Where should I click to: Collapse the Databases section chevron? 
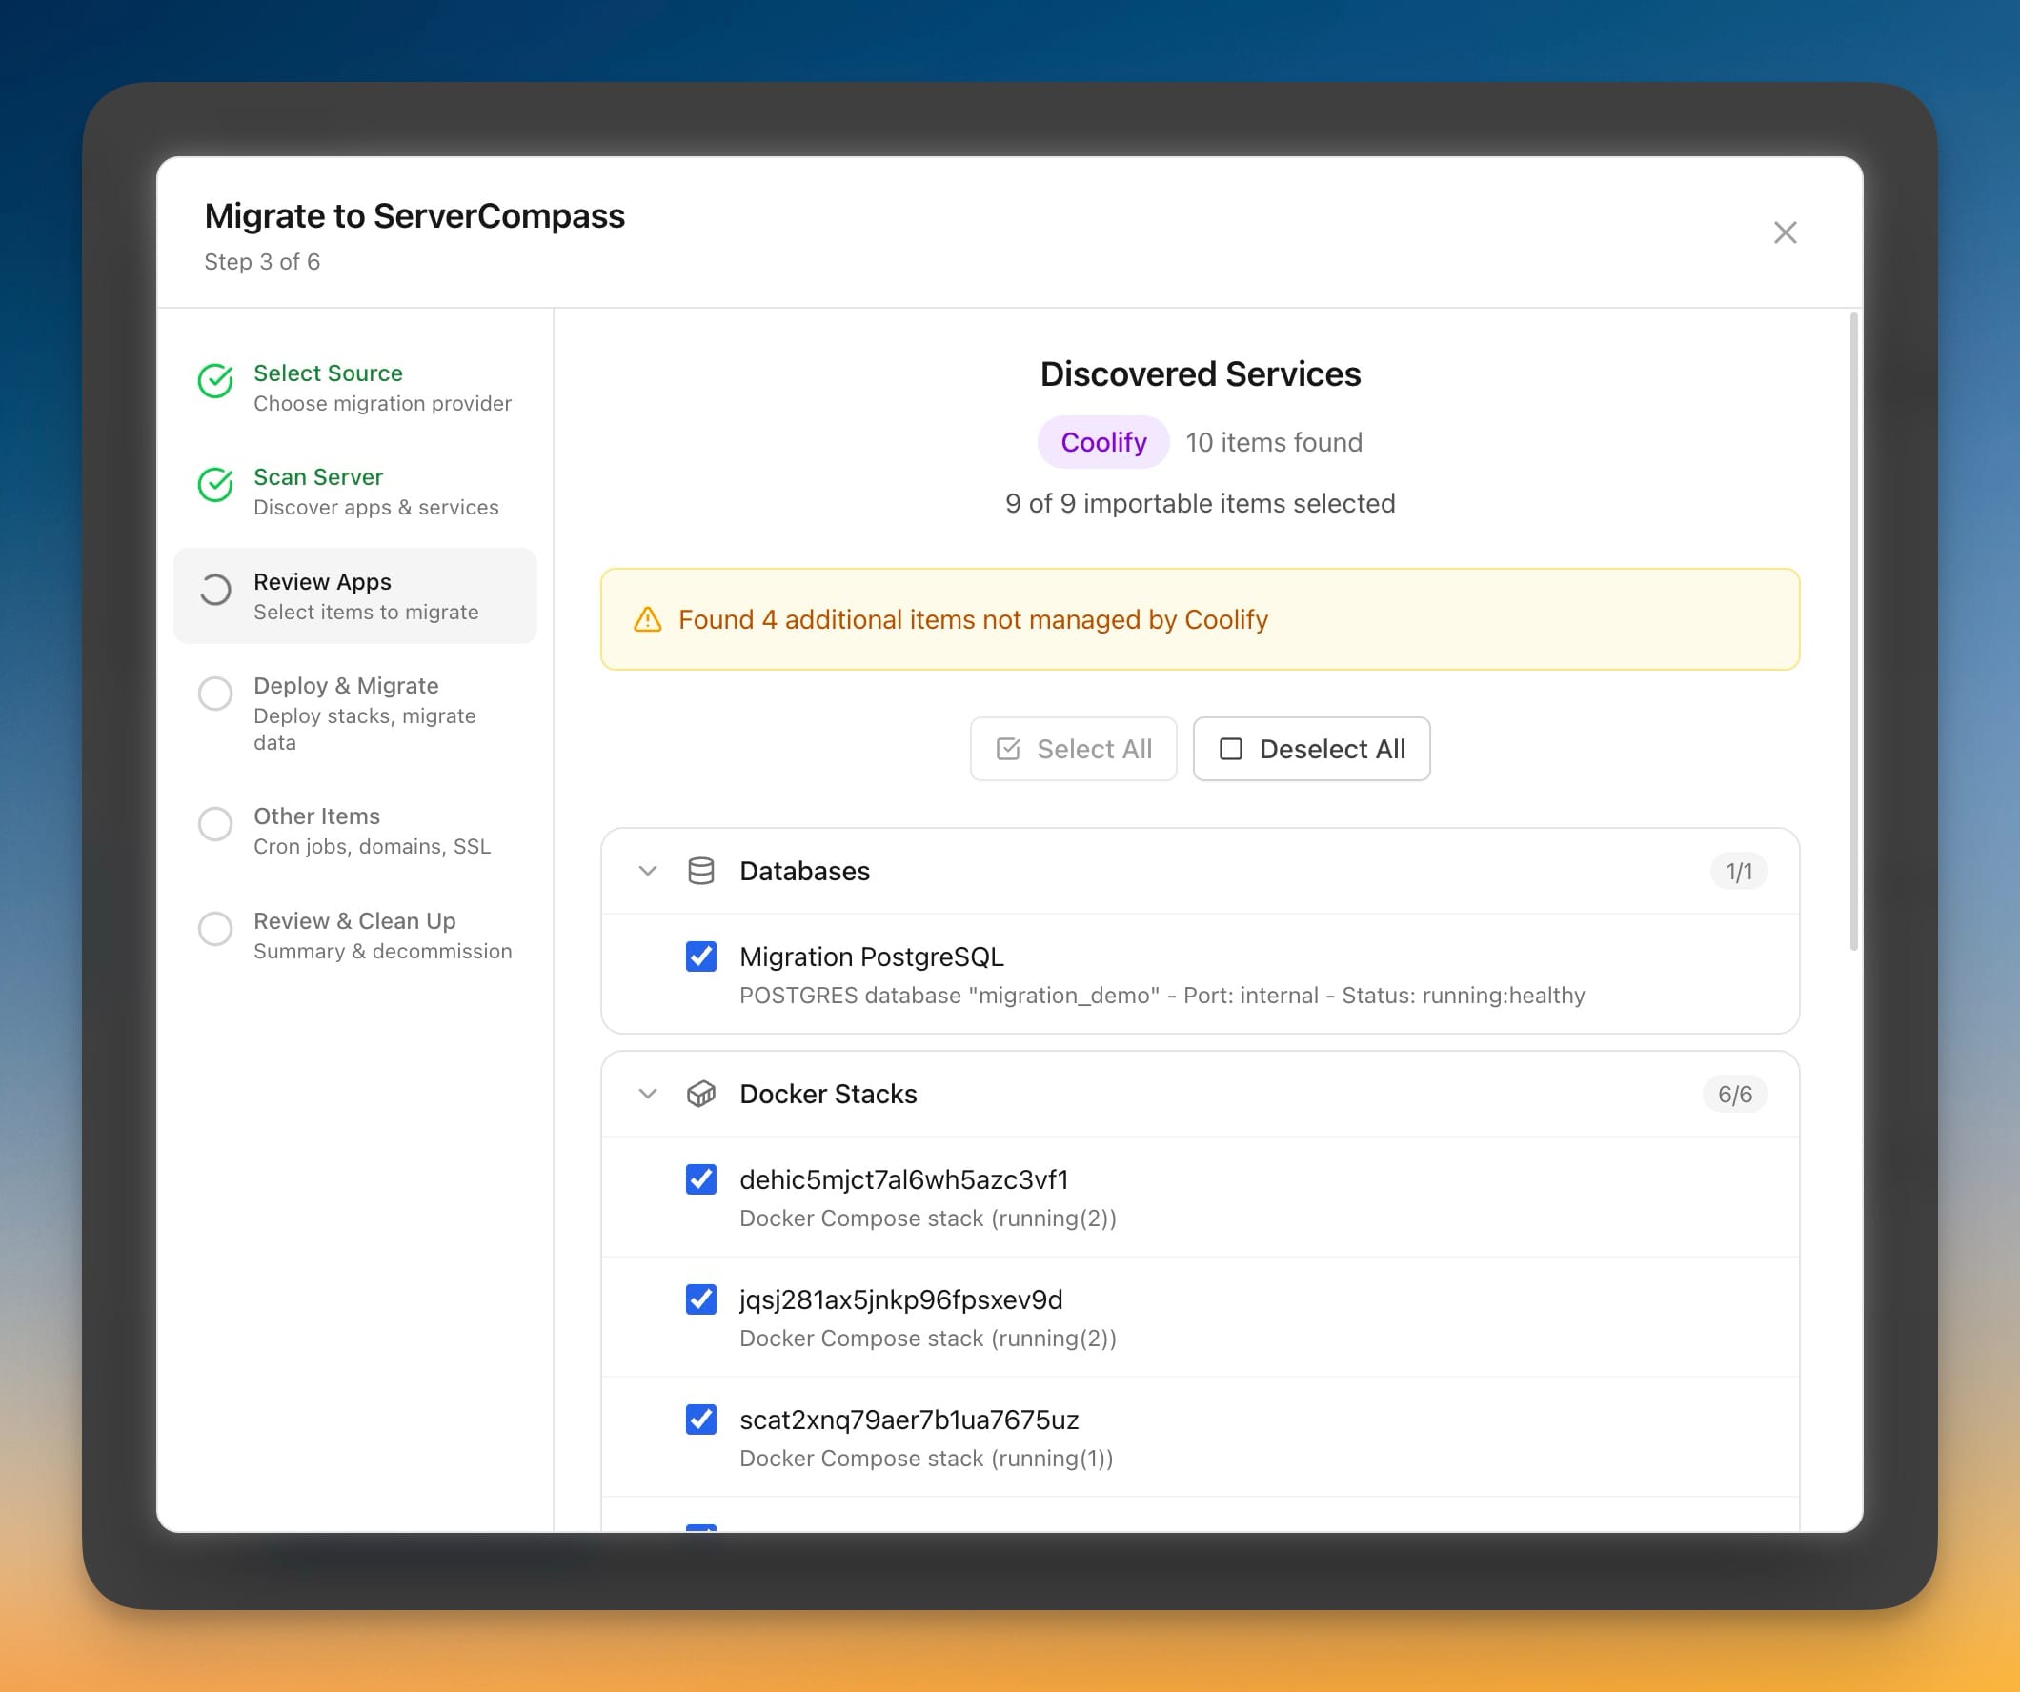647,872
